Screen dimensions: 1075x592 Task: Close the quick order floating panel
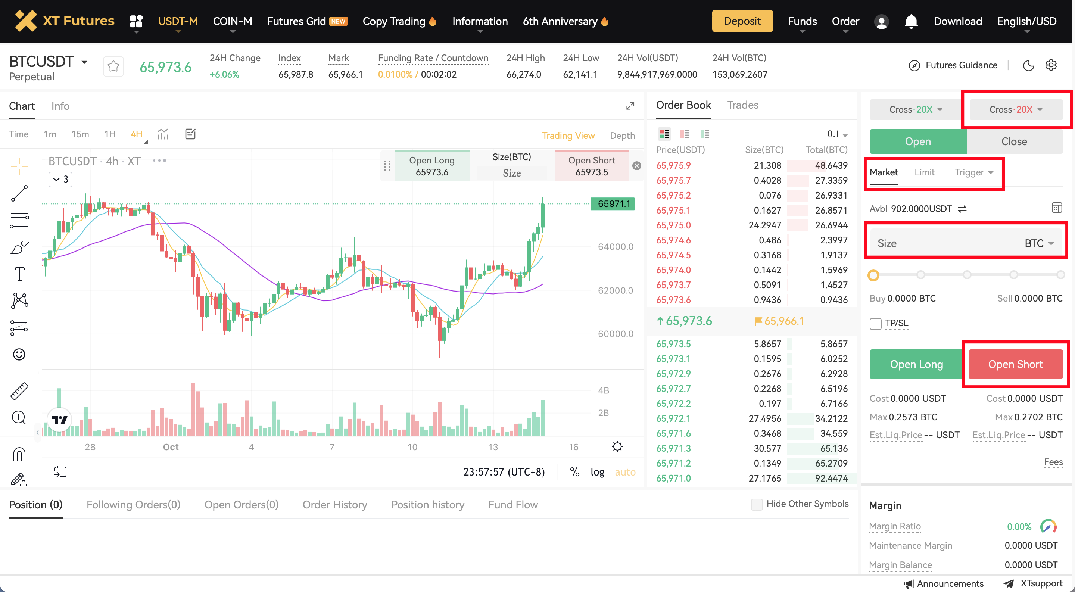(636, 166)
